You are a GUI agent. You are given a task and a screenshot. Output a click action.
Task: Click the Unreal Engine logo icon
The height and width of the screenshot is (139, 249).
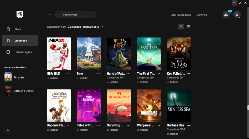pos(8,52)
